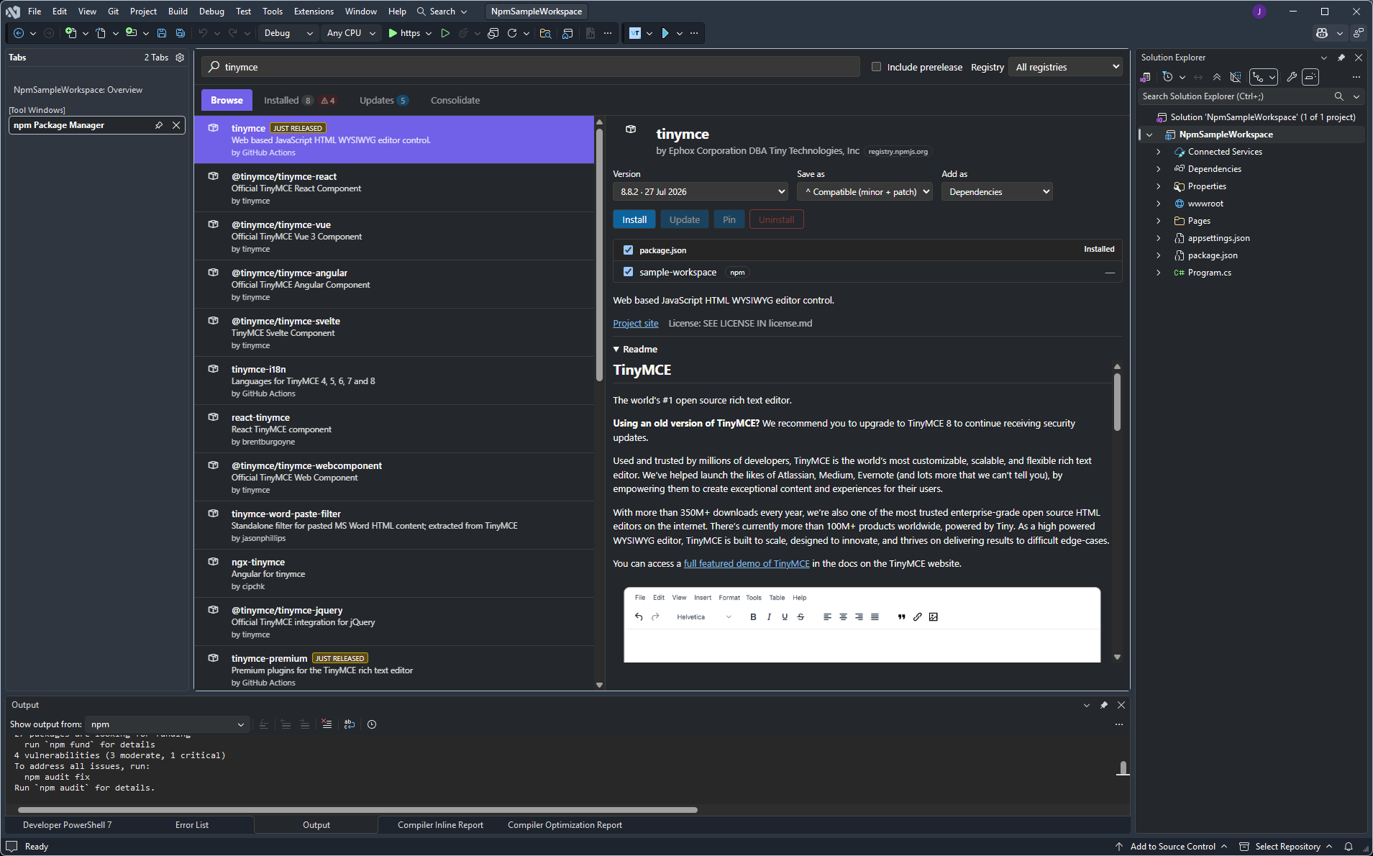Open the Extensions menu
The width and height of the screenshot is (1373, 856).
(314, 12)
